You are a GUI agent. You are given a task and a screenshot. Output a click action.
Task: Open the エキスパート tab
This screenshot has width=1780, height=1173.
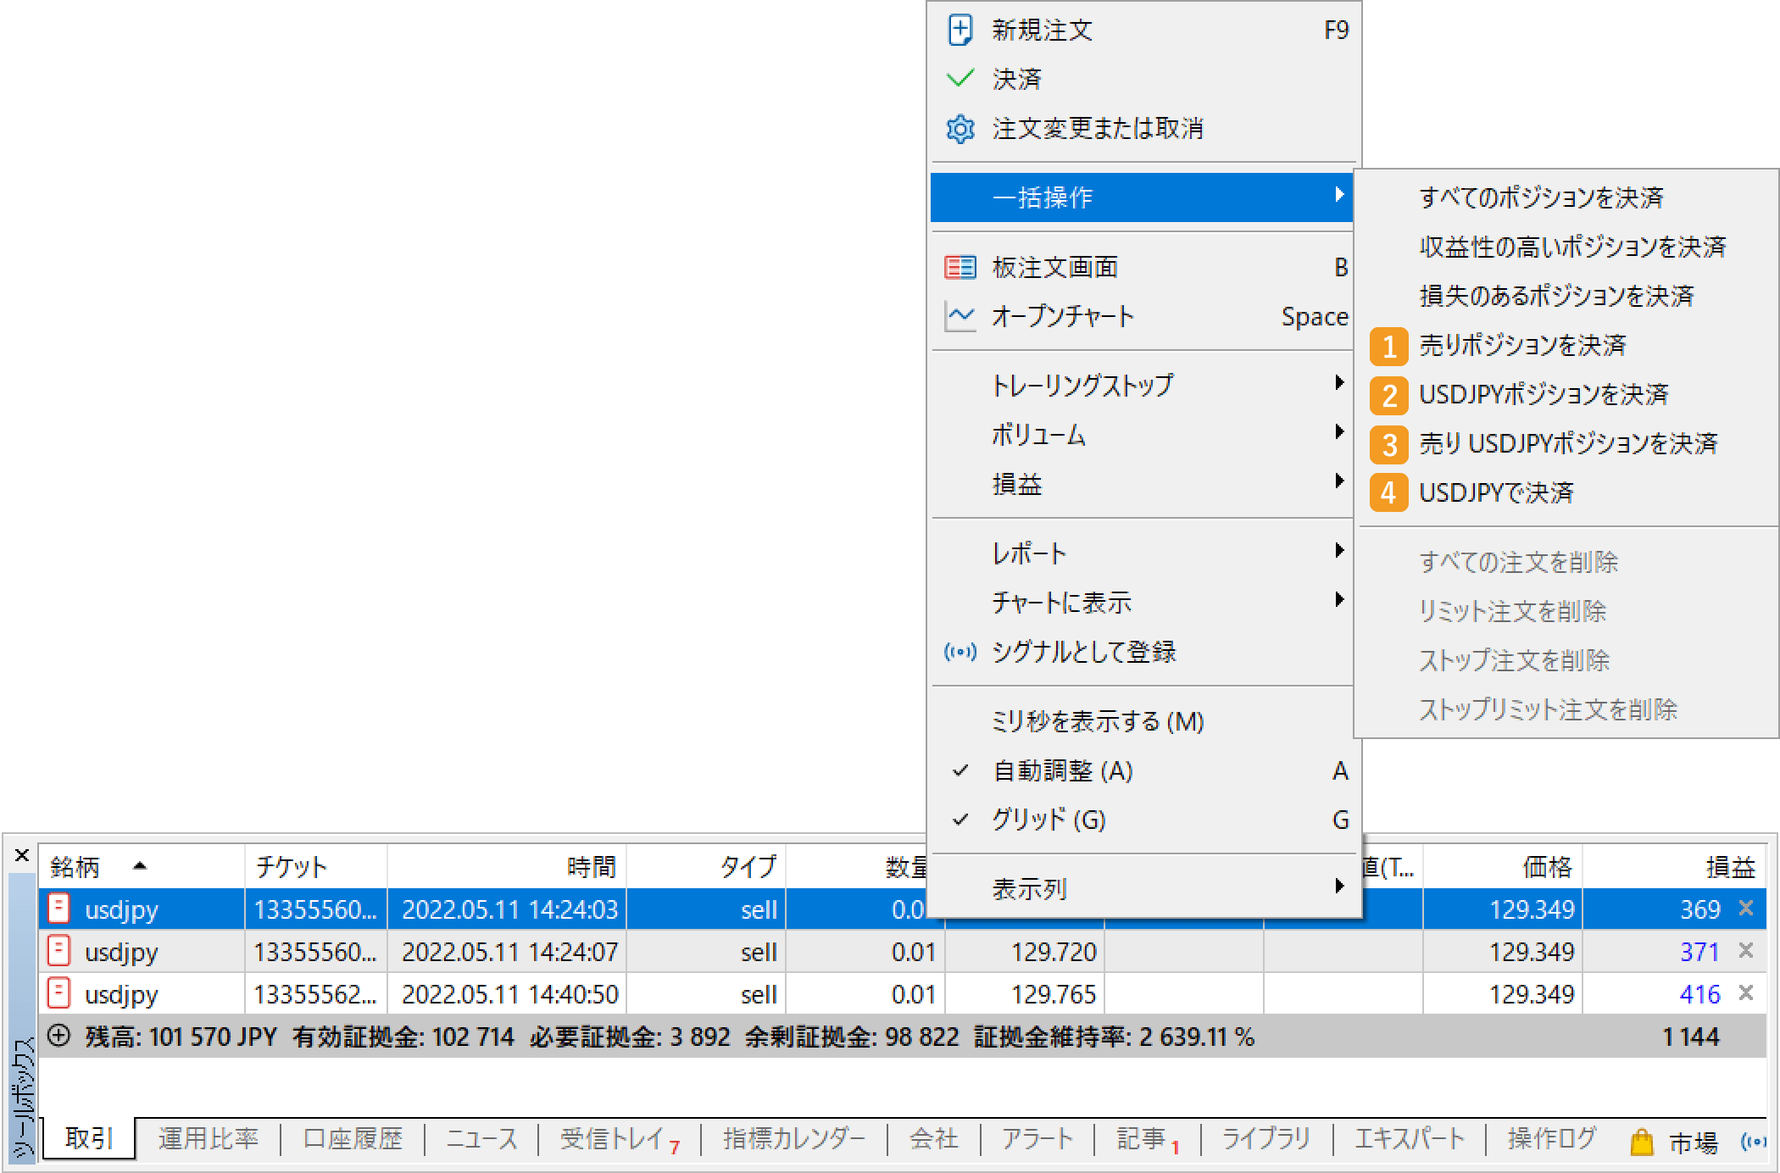click(x=1410, y=1139)
